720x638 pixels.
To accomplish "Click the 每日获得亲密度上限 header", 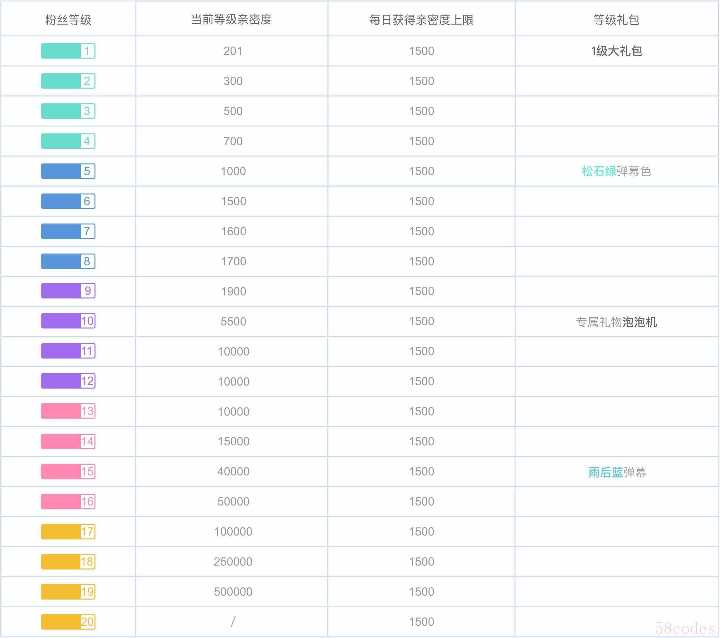I will pyautogui.click(x=421, y=20).
